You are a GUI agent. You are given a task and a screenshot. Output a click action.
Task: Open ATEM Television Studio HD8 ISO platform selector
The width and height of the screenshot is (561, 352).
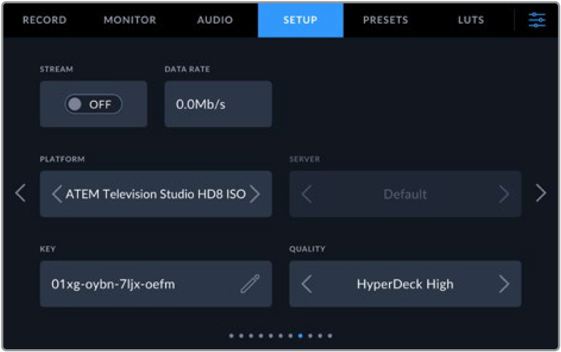pos(156,194)
